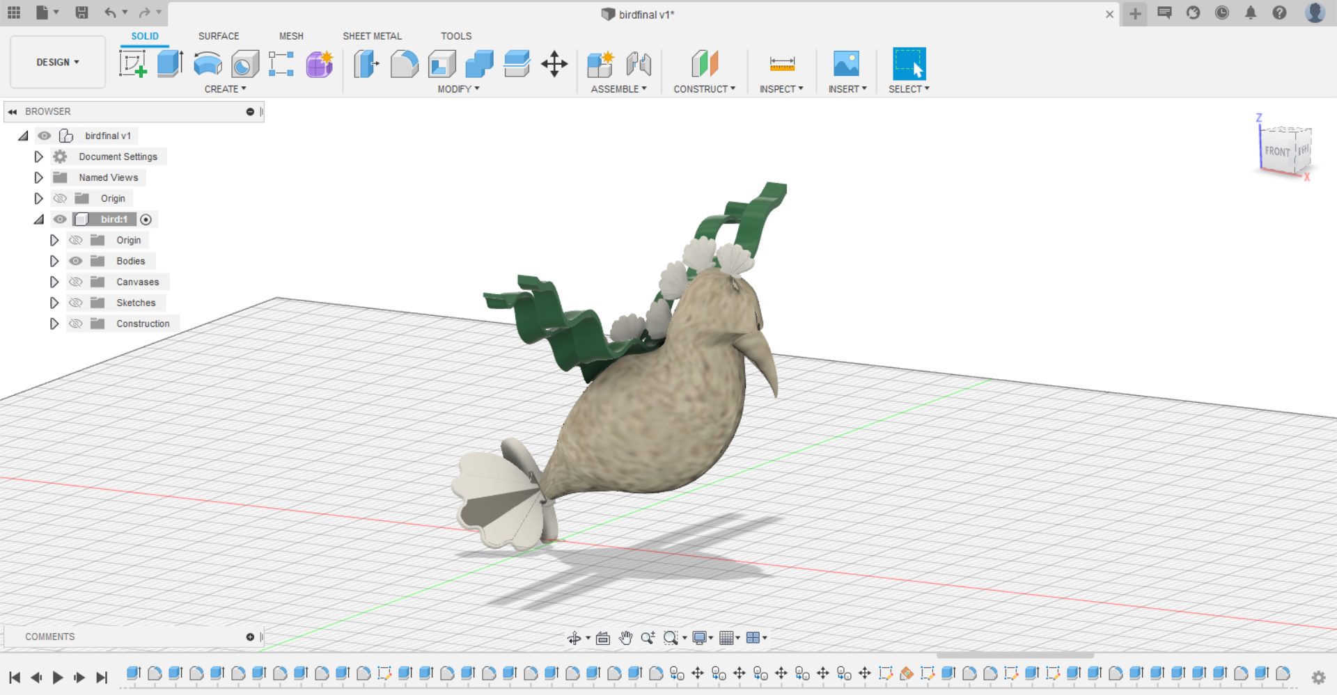Select the Move/Copy tool
Viewport: 1337px width, 695px height.
tap(554, 64)
